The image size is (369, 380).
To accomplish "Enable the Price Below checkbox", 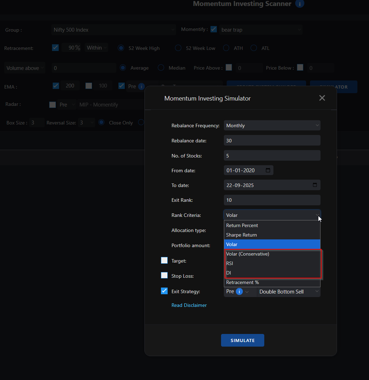I will click(x=300, y=67).
